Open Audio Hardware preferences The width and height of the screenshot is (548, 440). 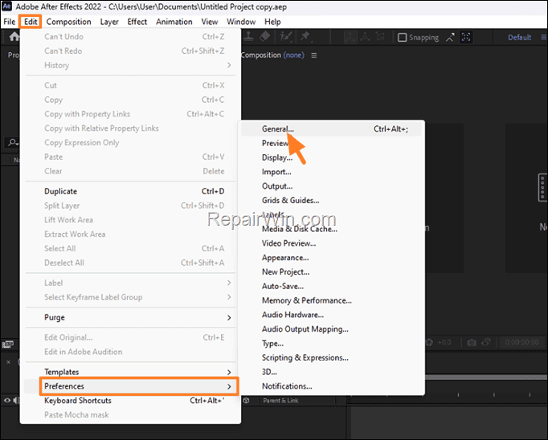[x=331, y=315]
